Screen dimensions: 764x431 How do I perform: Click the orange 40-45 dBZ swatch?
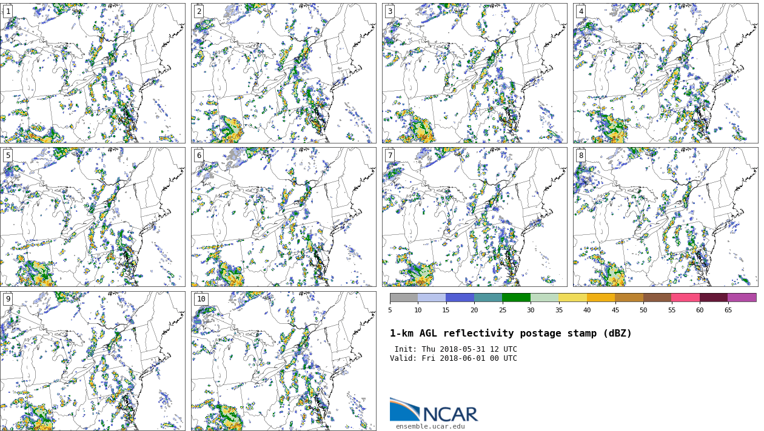coord(601,298)
